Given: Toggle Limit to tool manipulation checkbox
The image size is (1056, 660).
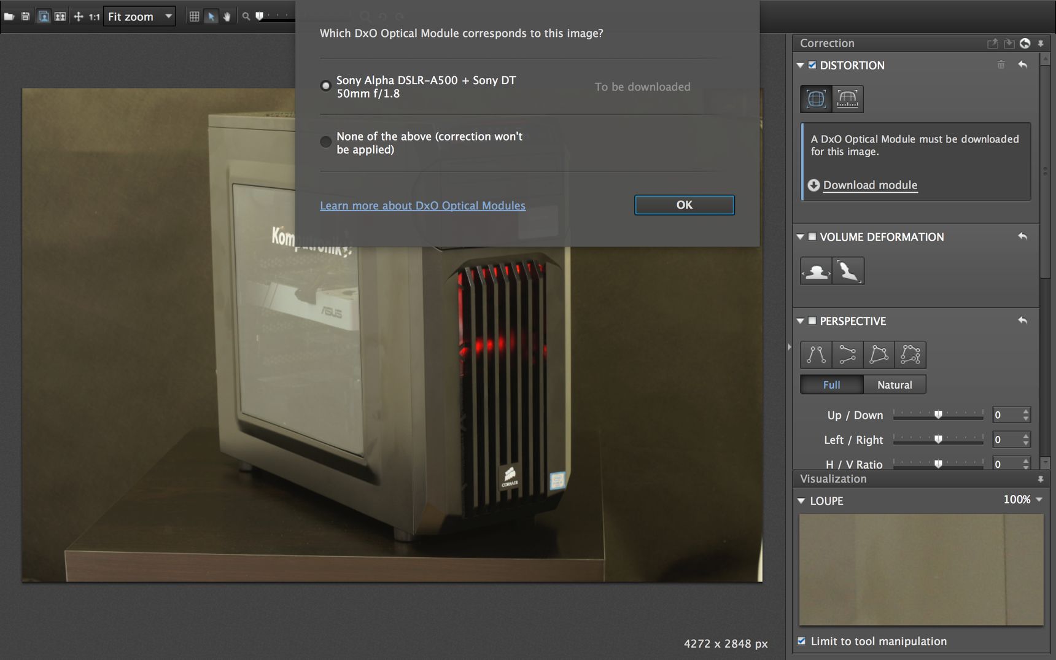Looking at the screenshot, I should (x=801, y=641).
